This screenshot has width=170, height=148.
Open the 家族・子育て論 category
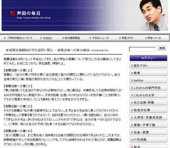pos(148,125)
